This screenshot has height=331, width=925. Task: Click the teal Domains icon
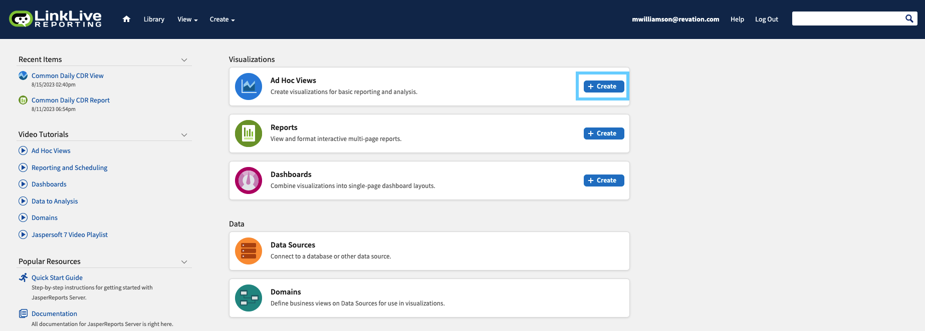249,298
